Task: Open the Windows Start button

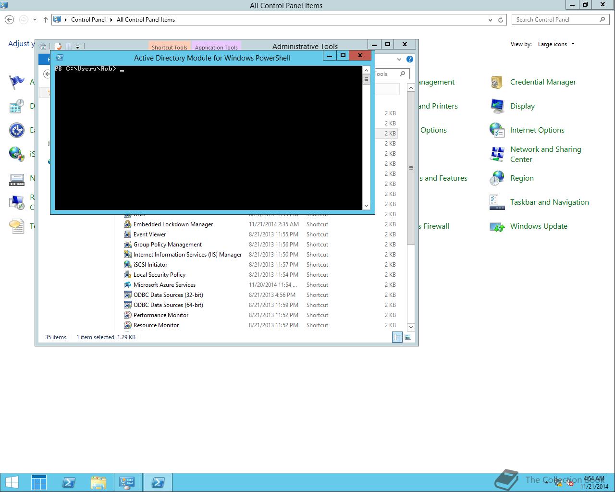Action: click(x=12, y=482)
